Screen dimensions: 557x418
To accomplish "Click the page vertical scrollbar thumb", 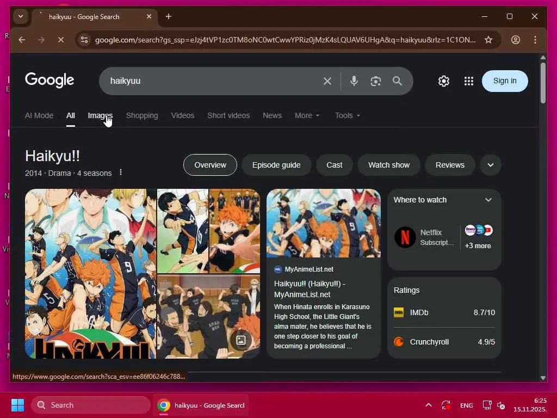I will [543, 83].
